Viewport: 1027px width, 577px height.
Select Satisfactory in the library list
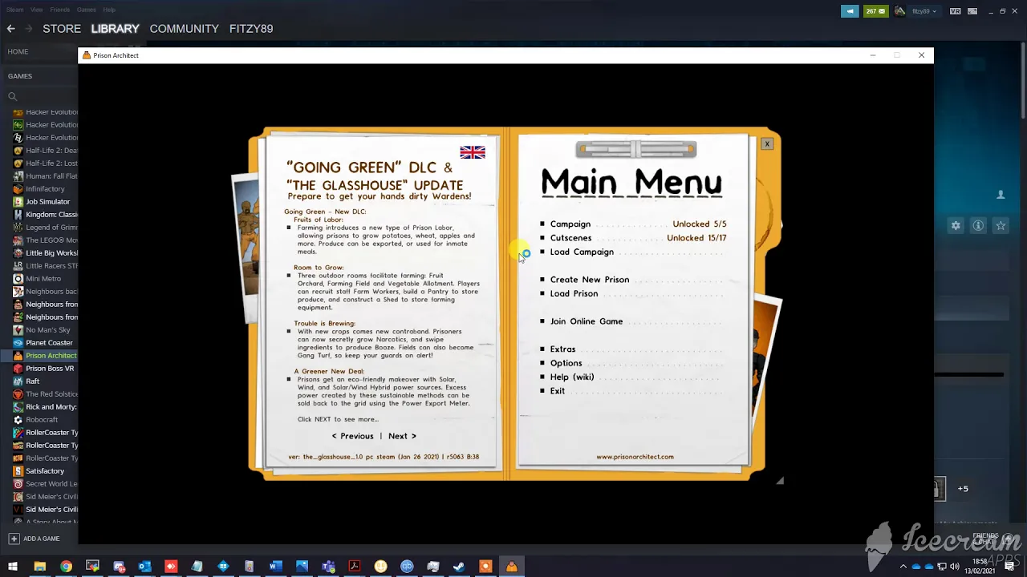tap(46, 471)
